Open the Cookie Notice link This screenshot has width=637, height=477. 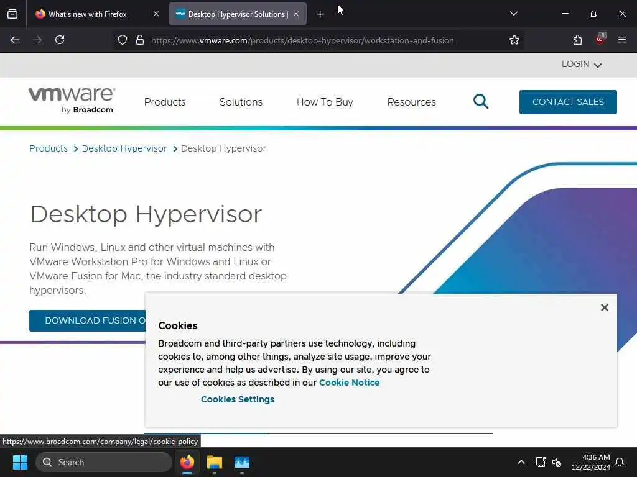(x=350, y=383)
